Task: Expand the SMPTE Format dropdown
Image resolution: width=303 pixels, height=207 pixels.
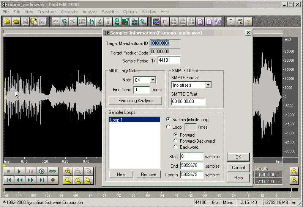Action: click(208, 85)
